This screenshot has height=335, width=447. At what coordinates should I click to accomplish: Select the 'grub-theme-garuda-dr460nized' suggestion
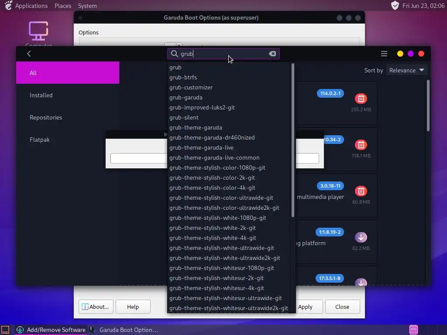(229, 137)
